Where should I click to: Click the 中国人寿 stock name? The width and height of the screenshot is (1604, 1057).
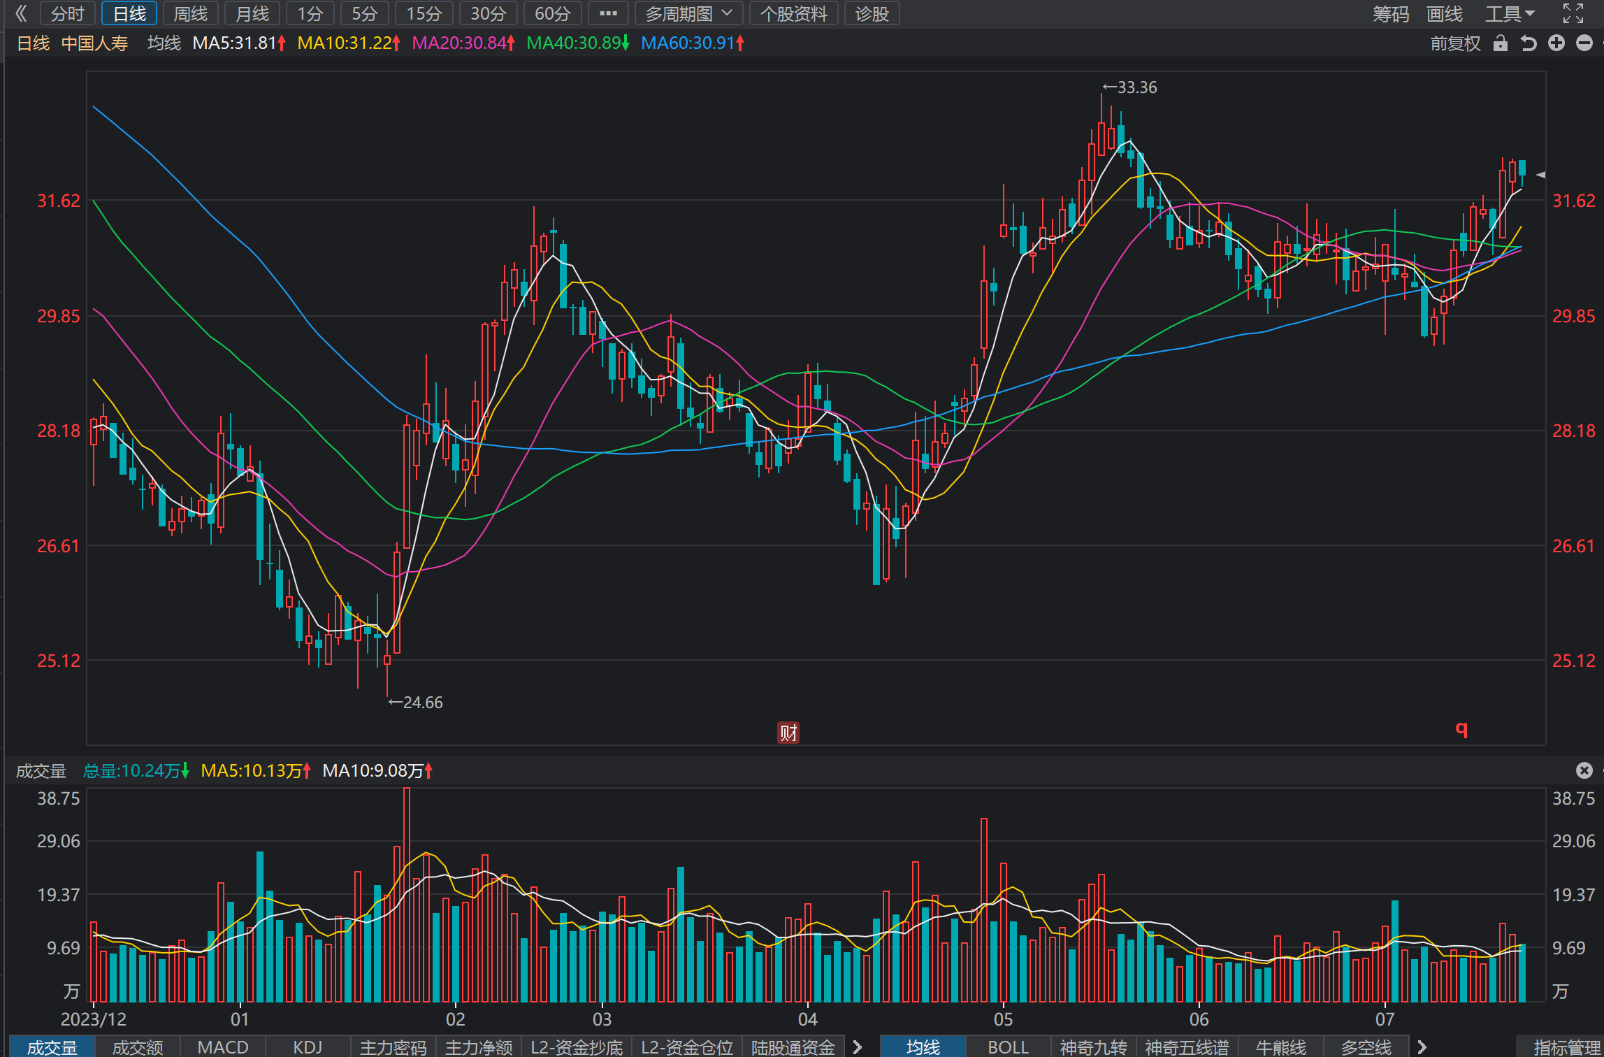[x=94, y=43]
